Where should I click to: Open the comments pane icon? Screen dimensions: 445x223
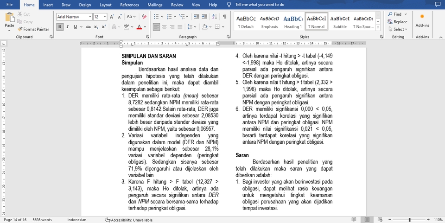[437, 4]
